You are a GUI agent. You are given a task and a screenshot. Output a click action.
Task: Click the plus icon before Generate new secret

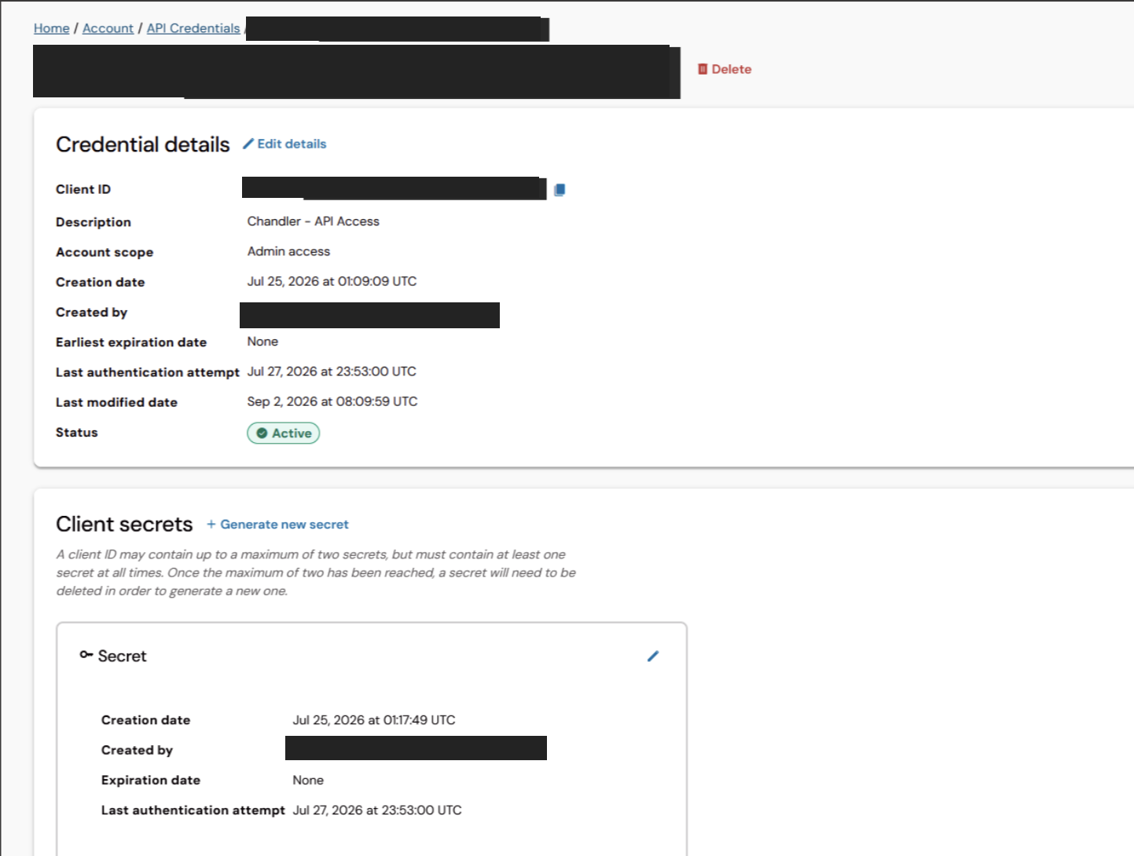pyautogui.click(x=211, y=524)
